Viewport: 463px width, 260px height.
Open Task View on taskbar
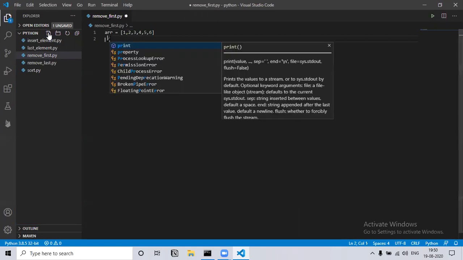point(157,253)
